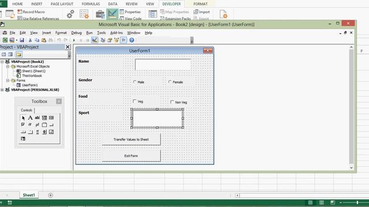The height and width of the screenshot is (207, 369).
Task: Switch to Excel DEVELOPER ribbon tab
Action: (x=172, y=4)
